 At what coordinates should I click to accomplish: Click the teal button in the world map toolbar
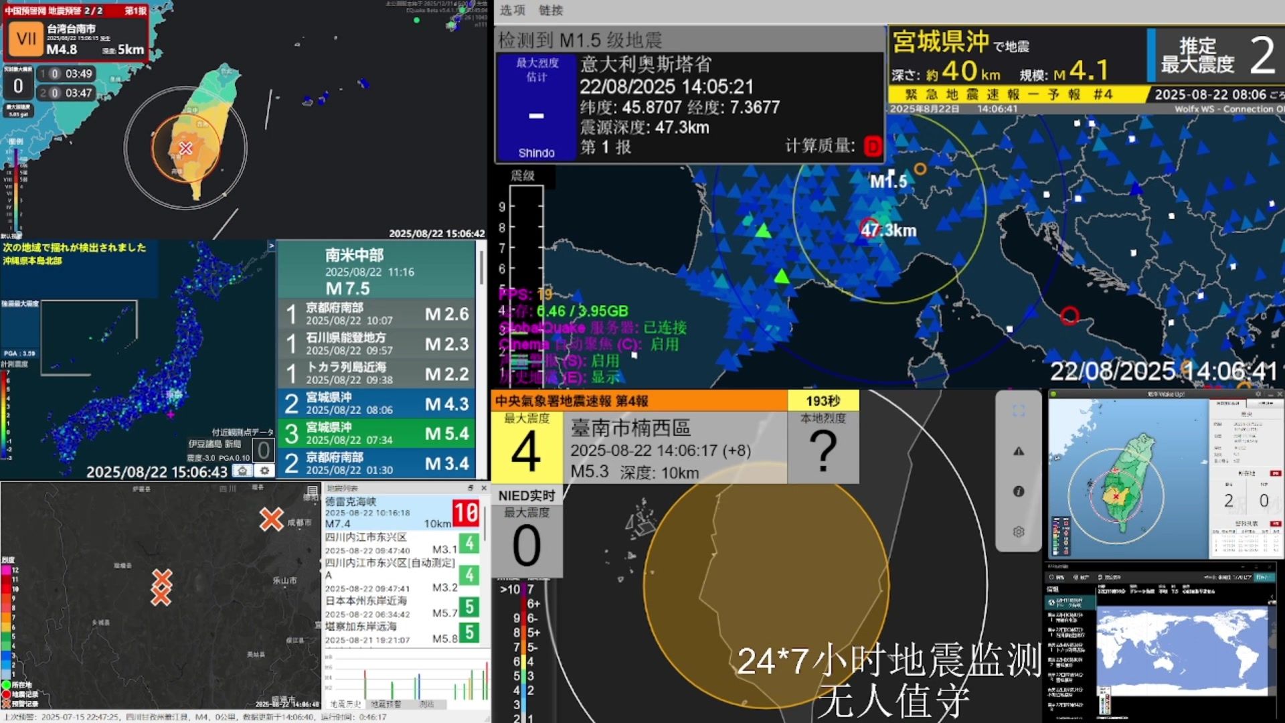point(1264,577)
